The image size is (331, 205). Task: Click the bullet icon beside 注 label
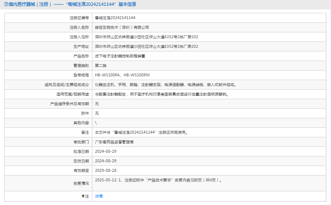pos(83,196)
